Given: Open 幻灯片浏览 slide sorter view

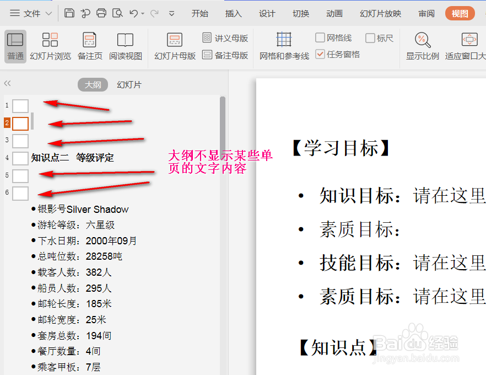Looking at the screenshot, I should [x=50, y=46].
